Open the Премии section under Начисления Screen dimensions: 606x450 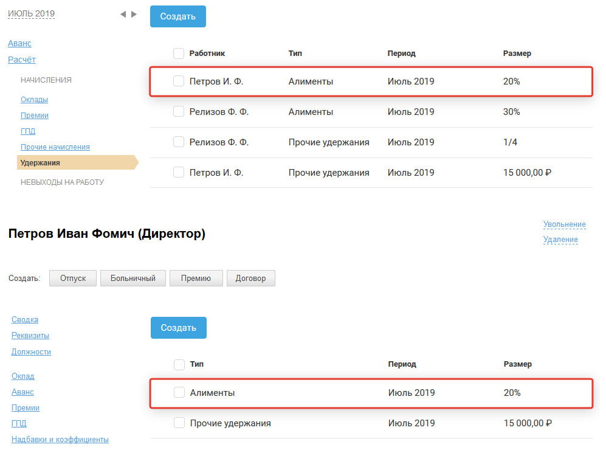pos(35,115)
